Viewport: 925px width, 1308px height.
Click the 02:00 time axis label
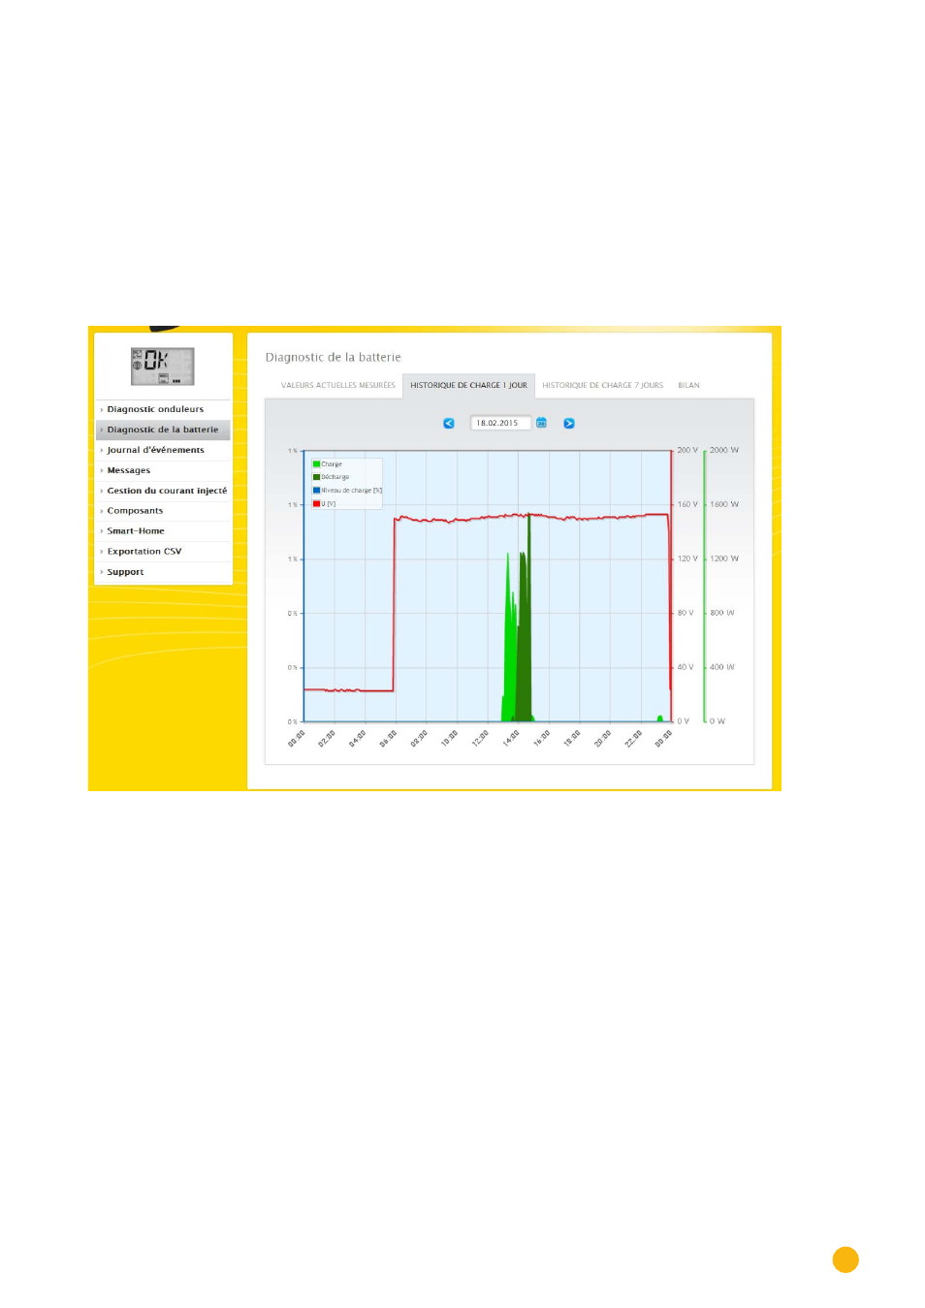click(x=326, y=739)
